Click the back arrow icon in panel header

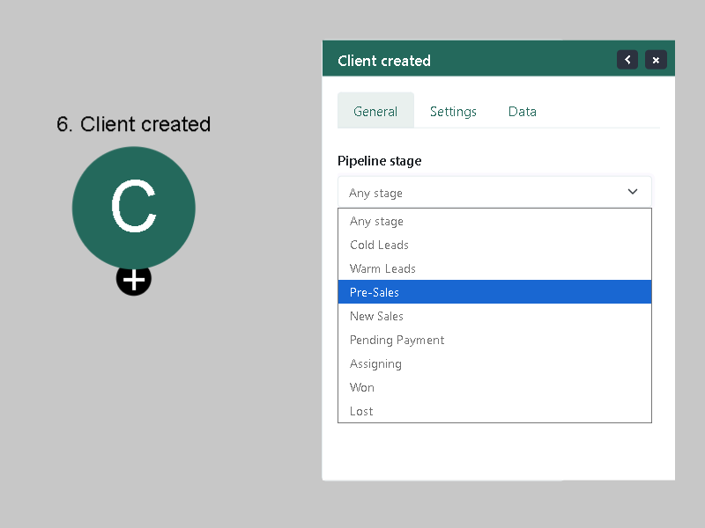[627, 60]
